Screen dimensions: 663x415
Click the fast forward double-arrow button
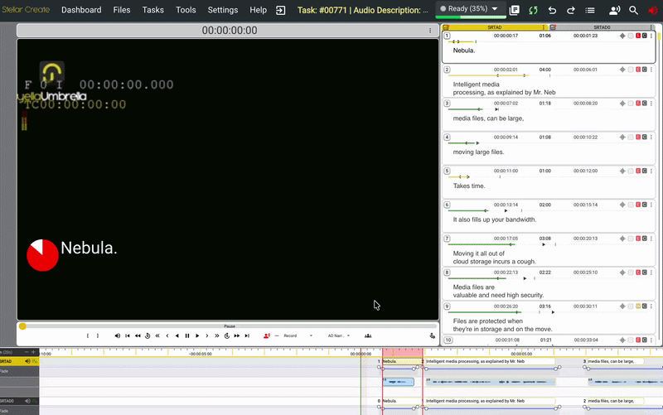coord(237,336)
